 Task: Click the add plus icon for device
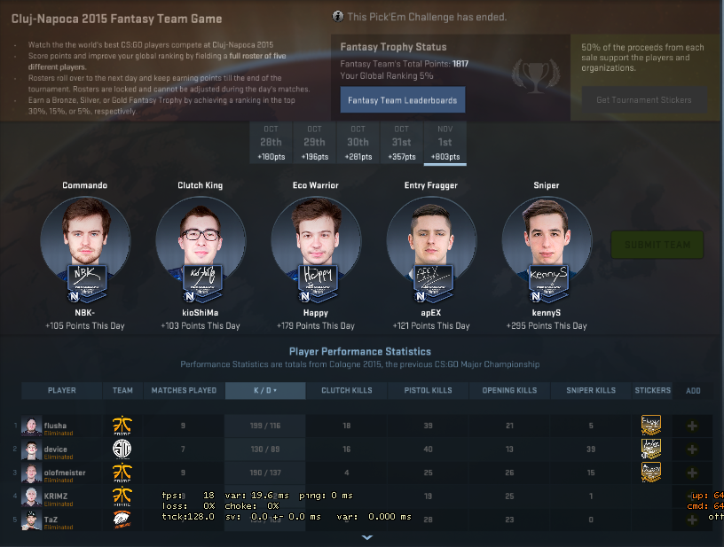pyautogui.click(x=692, y=449)
